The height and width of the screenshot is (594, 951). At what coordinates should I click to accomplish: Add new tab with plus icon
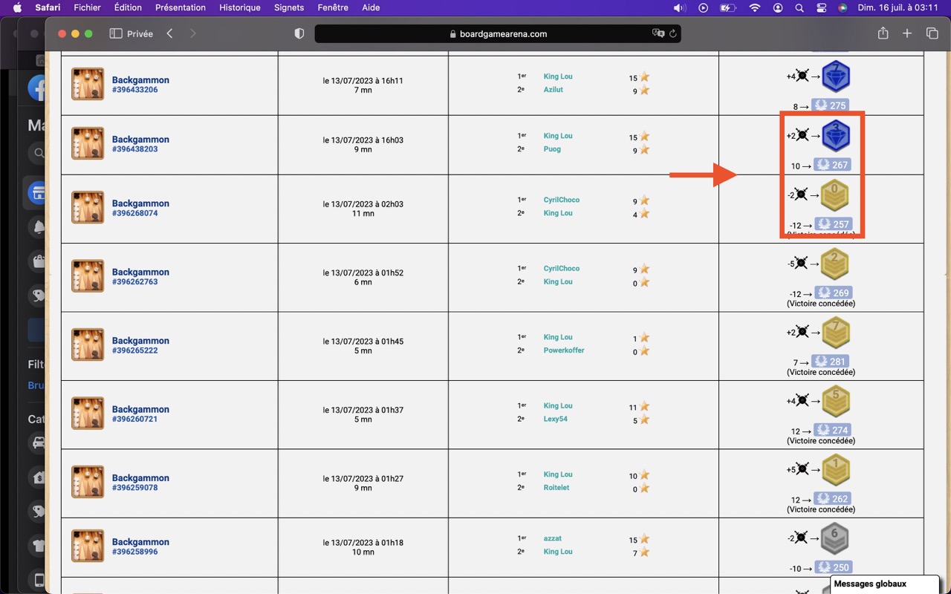(x=907, y=33)
